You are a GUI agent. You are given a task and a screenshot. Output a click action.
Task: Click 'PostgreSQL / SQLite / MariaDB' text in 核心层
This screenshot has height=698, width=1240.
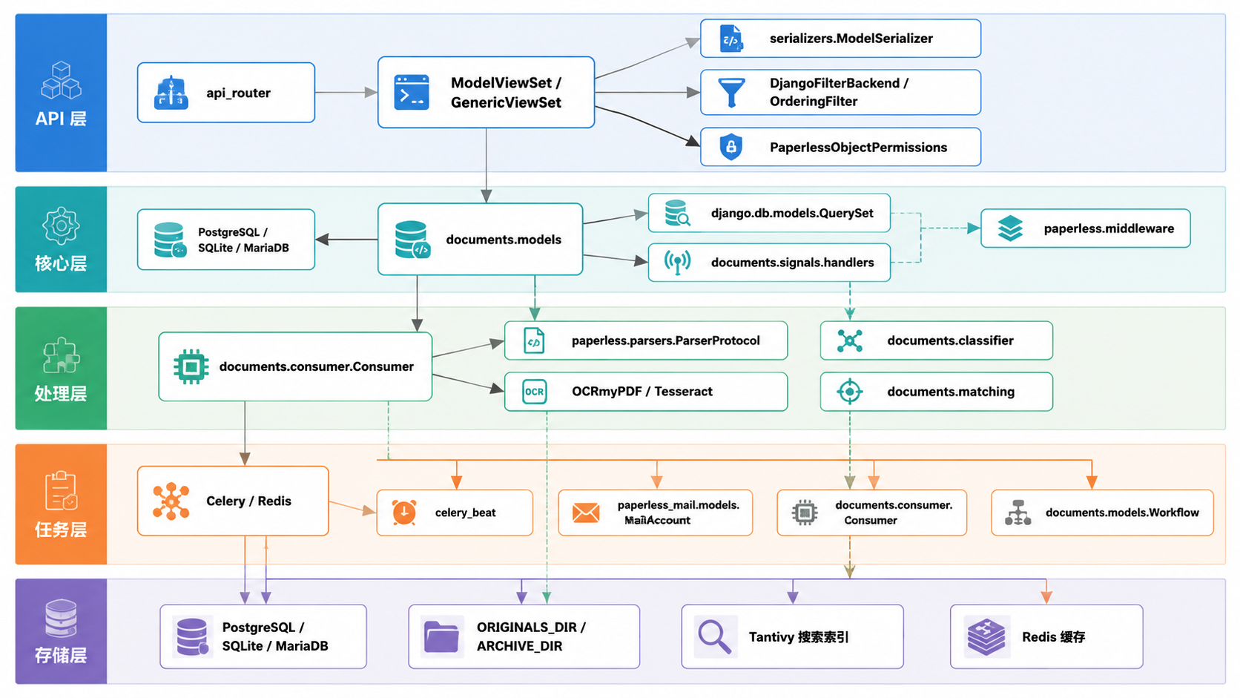[243, 240]
